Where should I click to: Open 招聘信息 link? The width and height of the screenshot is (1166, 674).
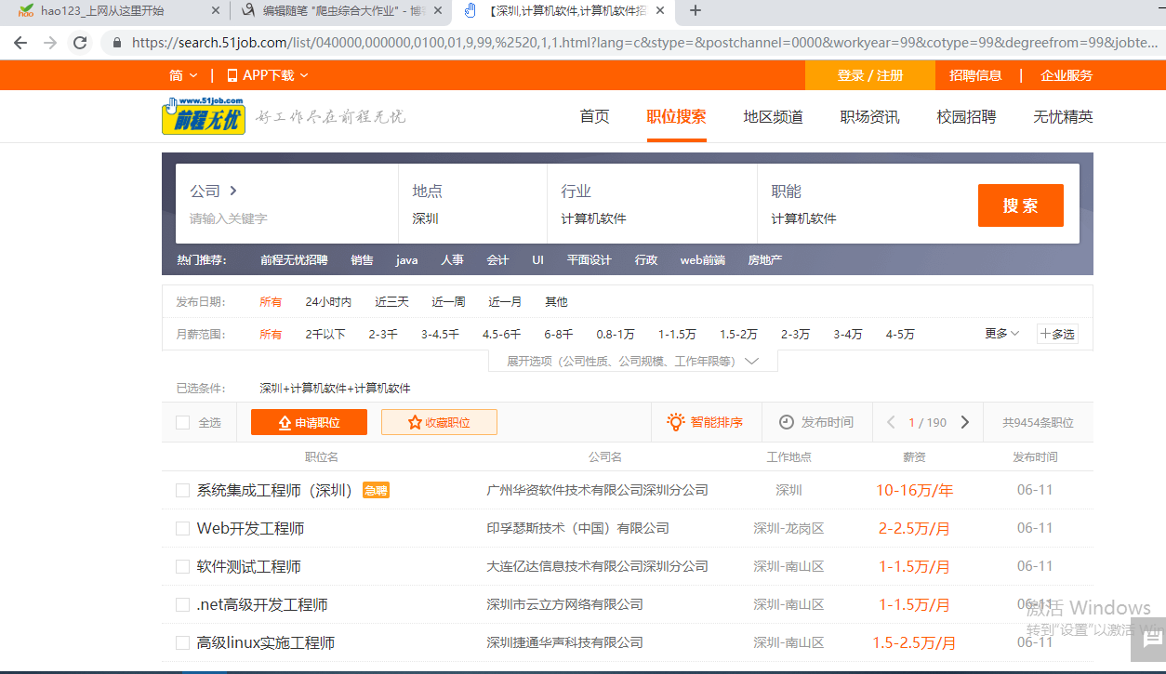pos(975,75)
